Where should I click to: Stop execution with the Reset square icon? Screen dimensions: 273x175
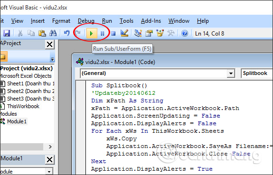click(x=113, y=33)
